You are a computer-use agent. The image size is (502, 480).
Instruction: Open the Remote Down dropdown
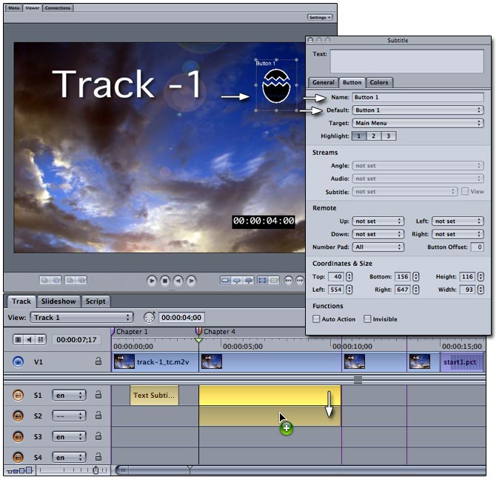point(378,234)
